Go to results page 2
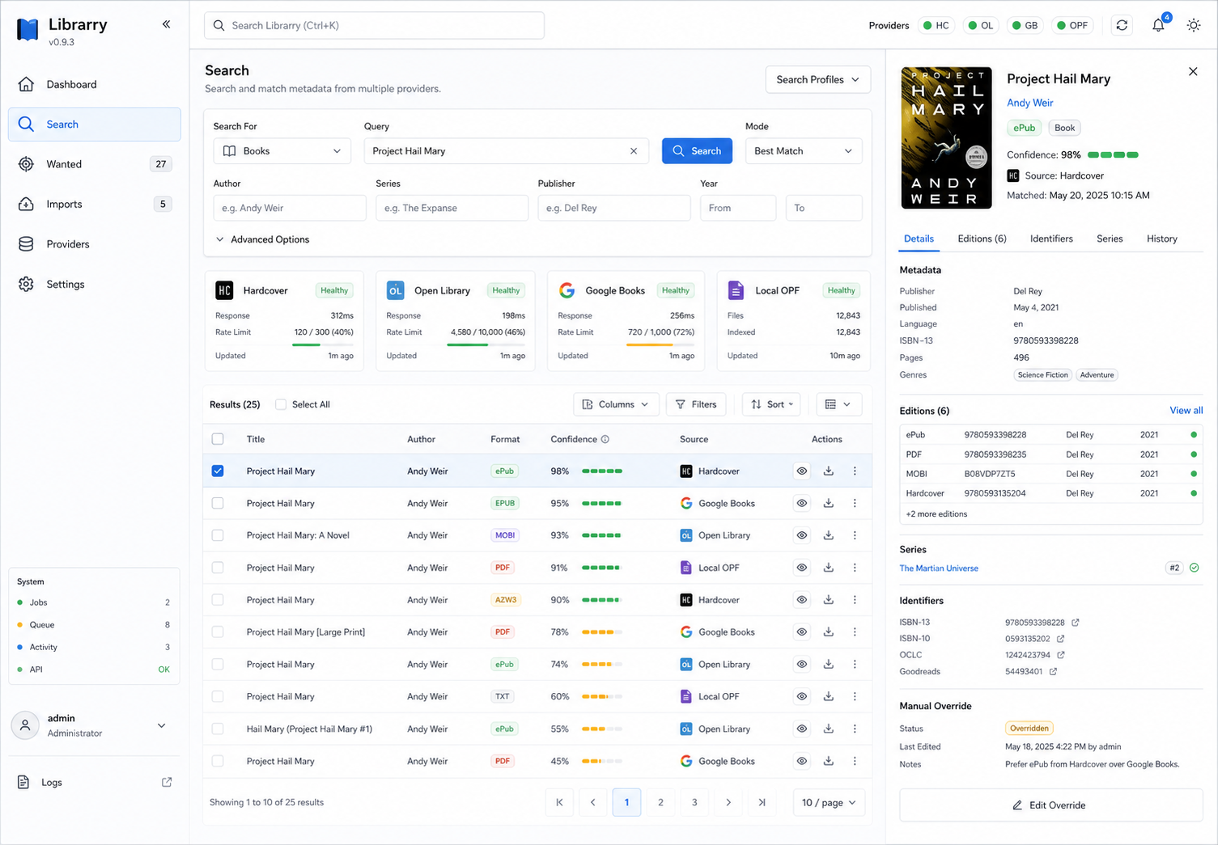 pyautogui.click(x=660, y=802)
